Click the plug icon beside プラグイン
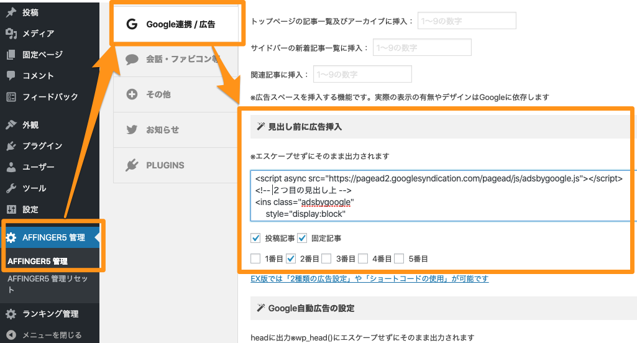This screenshot has height=343, width=637. coord(11,146)
